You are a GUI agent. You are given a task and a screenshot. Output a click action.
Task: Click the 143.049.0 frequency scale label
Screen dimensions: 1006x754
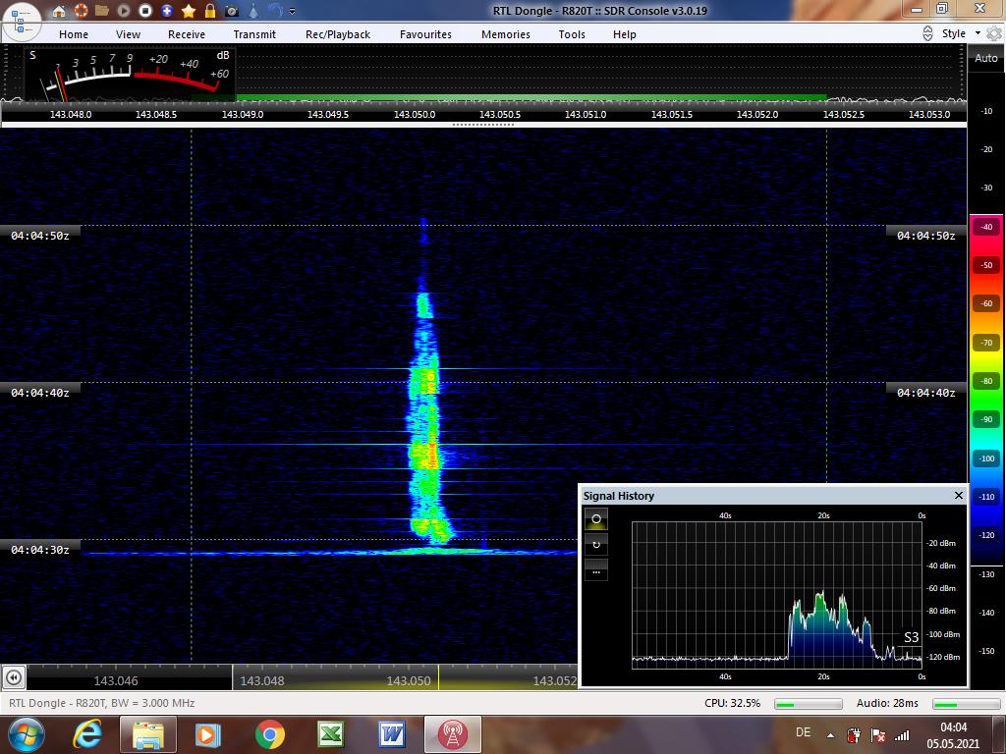(x=243, y=114)
